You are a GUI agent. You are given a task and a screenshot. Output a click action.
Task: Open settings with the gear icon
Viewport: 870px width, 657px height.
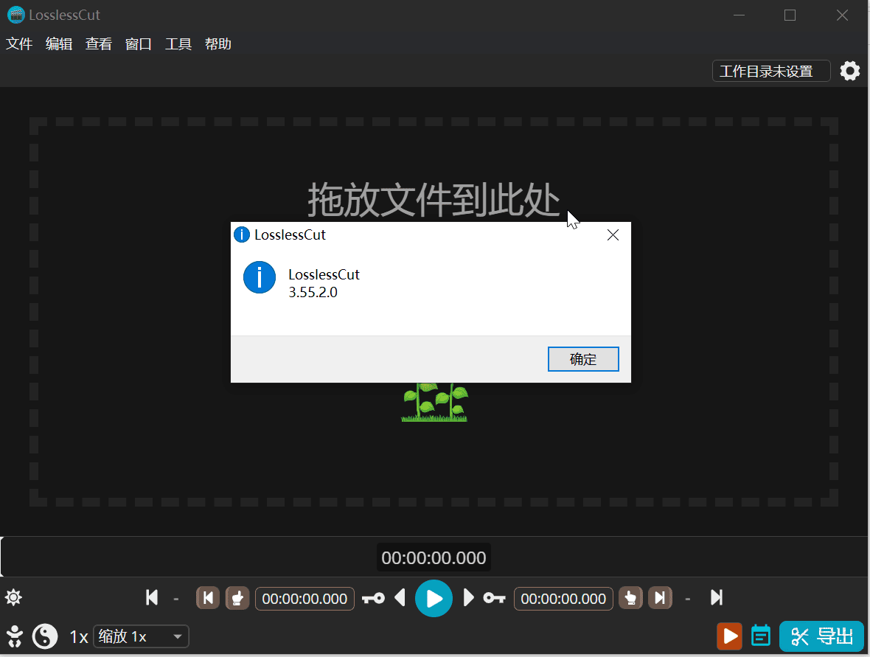coord(850,72)
